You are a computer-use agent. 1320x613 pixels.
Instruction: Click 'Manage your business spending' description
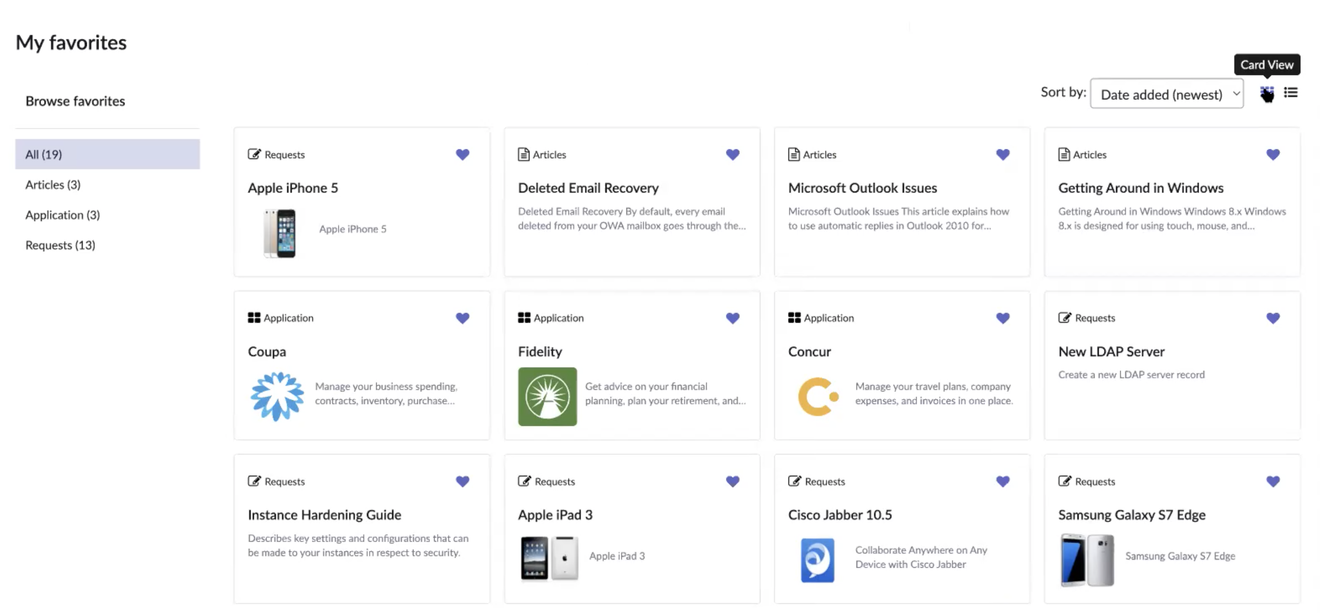click(x=386, y=393)
